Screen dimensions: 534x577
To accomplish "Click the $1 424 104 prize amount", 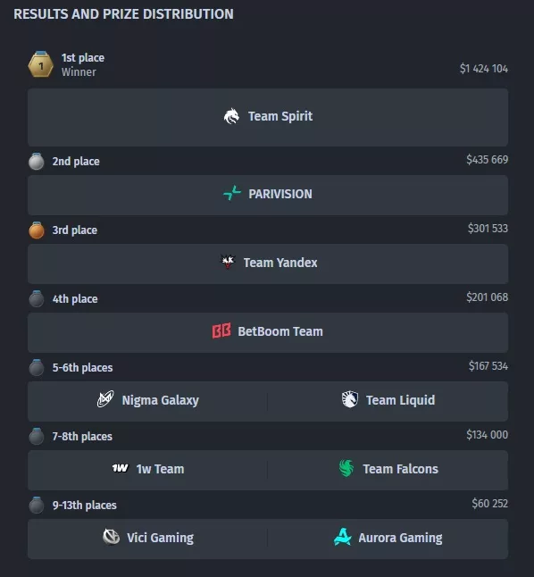I will coord(484,69).
